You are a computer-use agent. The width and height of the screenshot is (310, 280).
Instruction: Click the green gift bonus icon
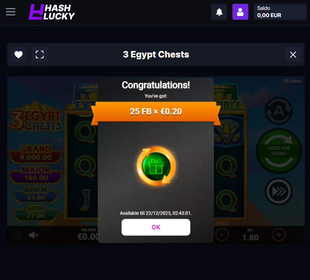click(x=156, y=166)
